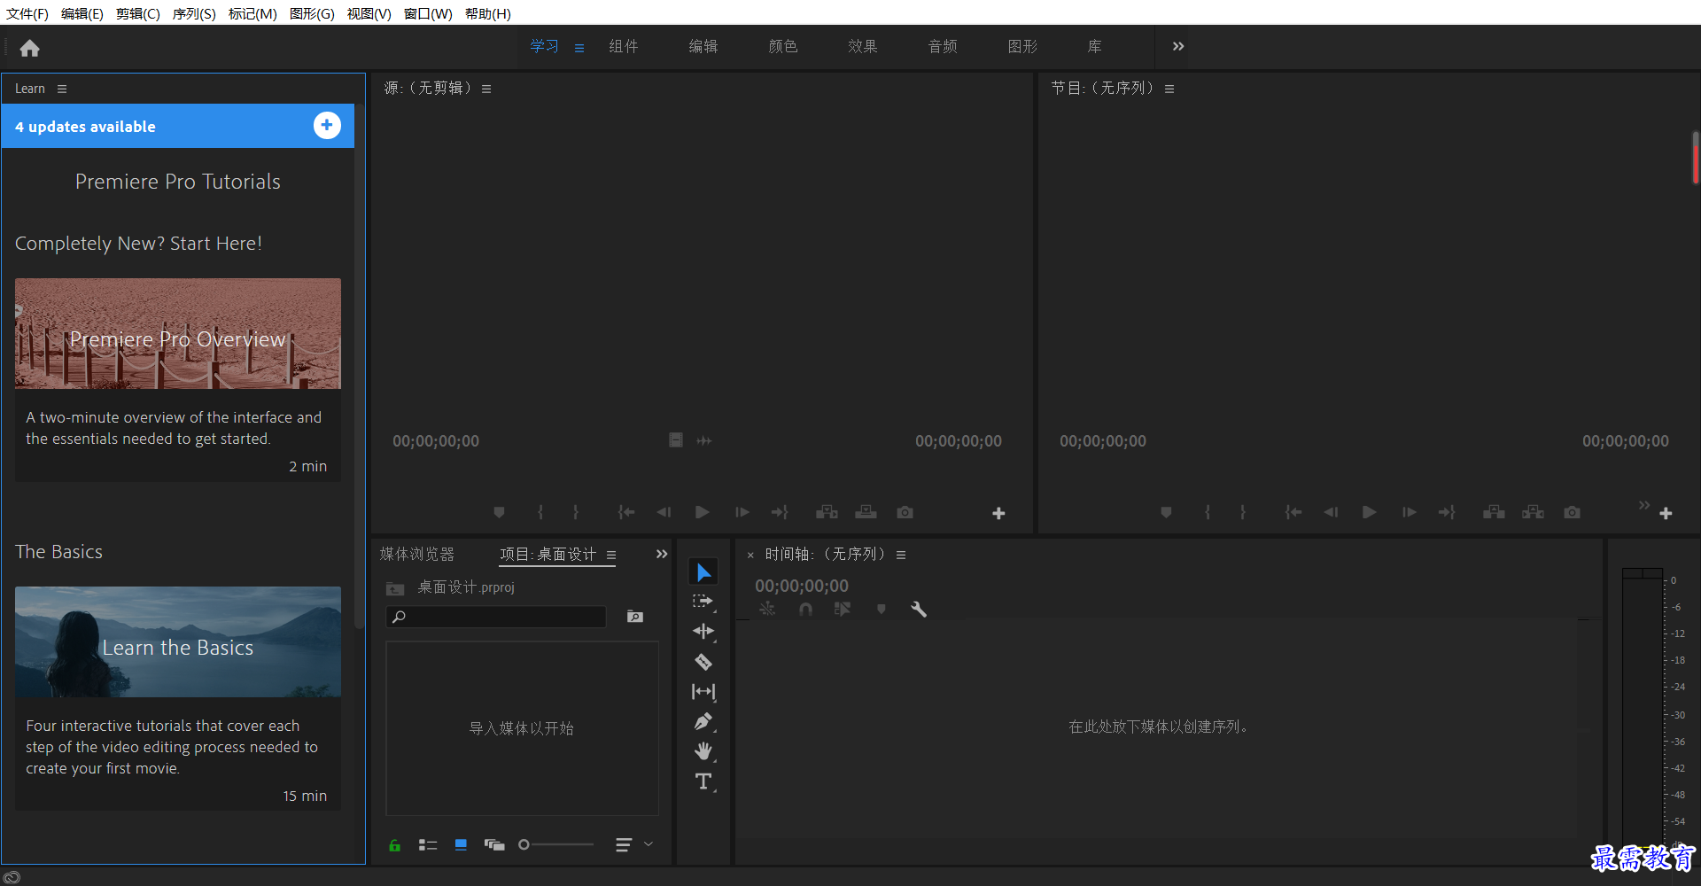Screen dimensions: 1701x886
Task: Open Timeline panel menu
Action: click(901, 555)
